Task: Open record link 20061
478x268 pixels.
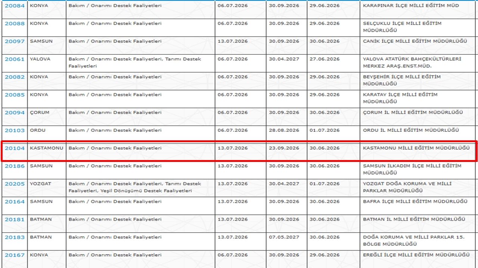Action: (15, 59)
